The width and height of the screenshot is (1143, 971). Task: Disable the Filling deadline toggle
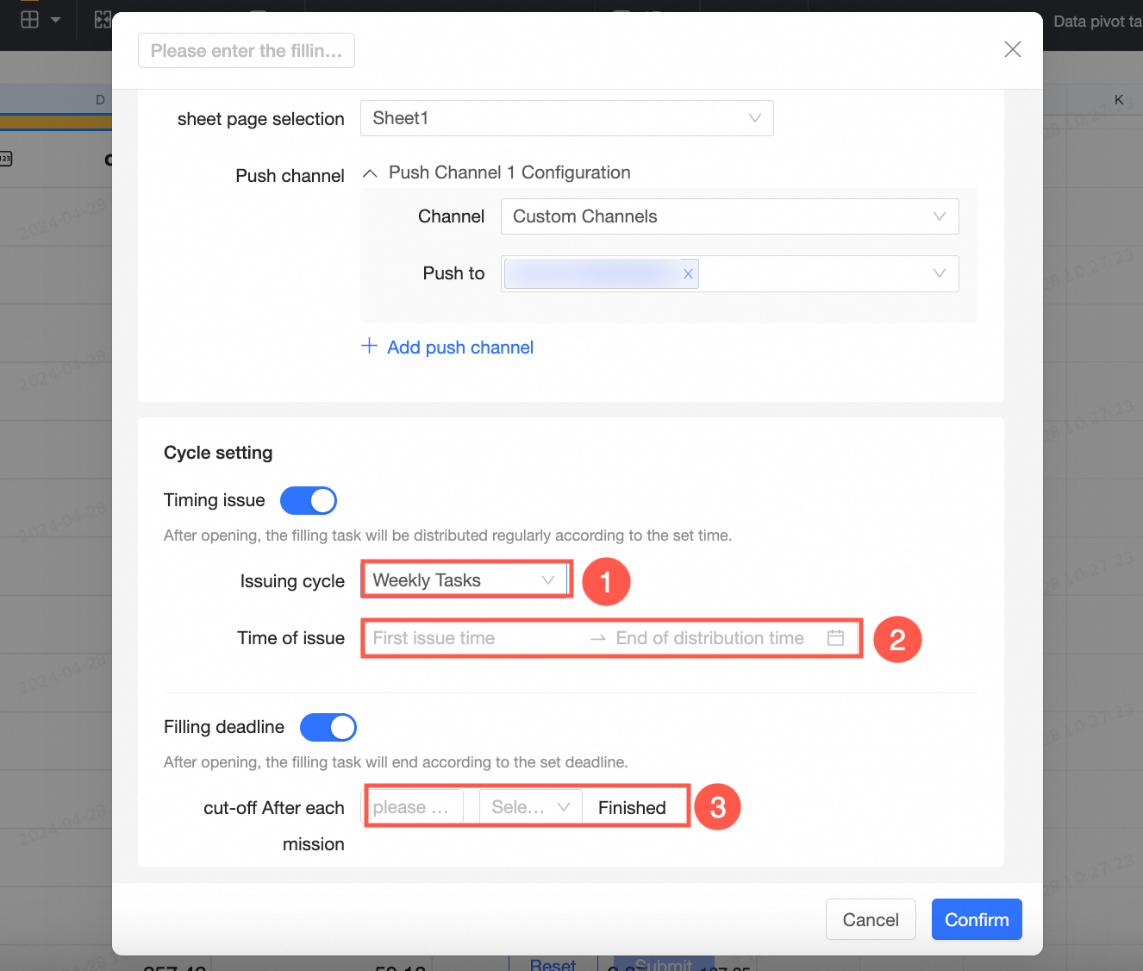tap(328, 727)
